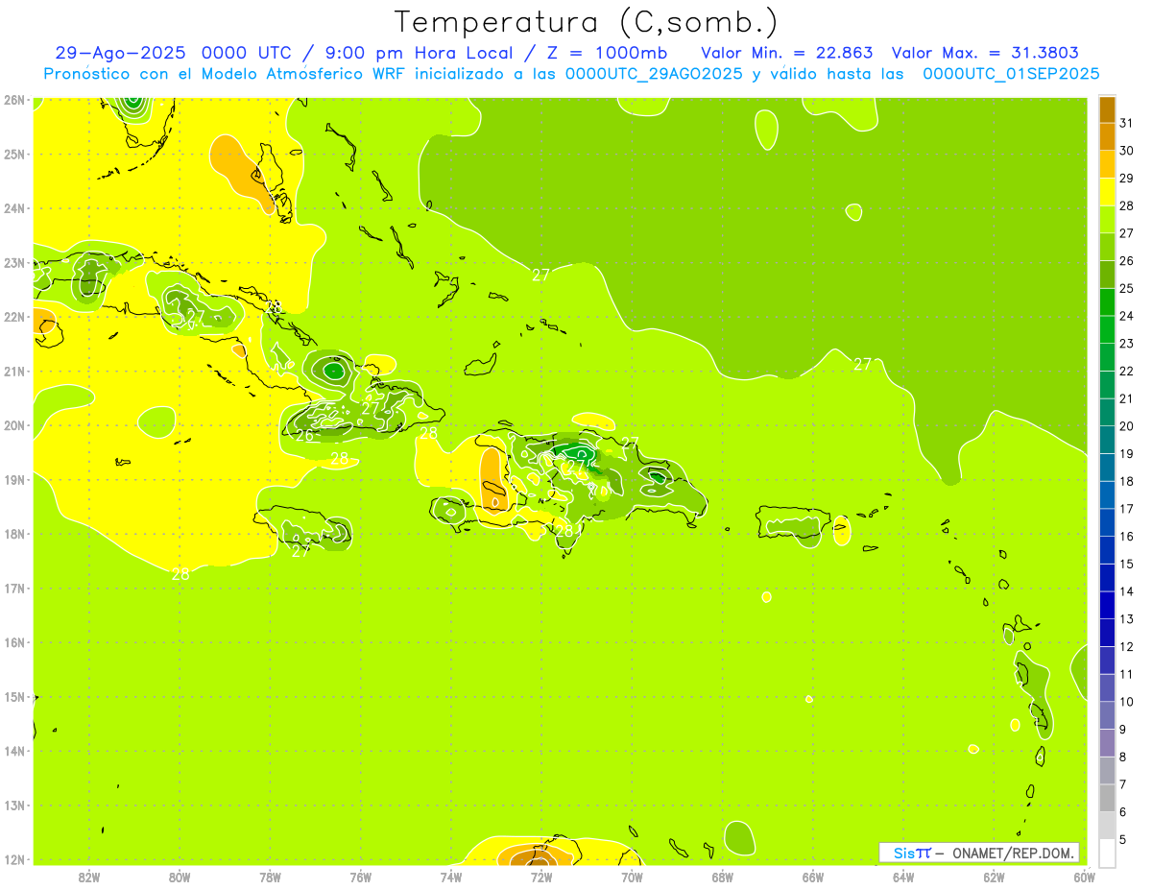Click the "13N" latitude axis label
1152x890 pixels.
13,806
